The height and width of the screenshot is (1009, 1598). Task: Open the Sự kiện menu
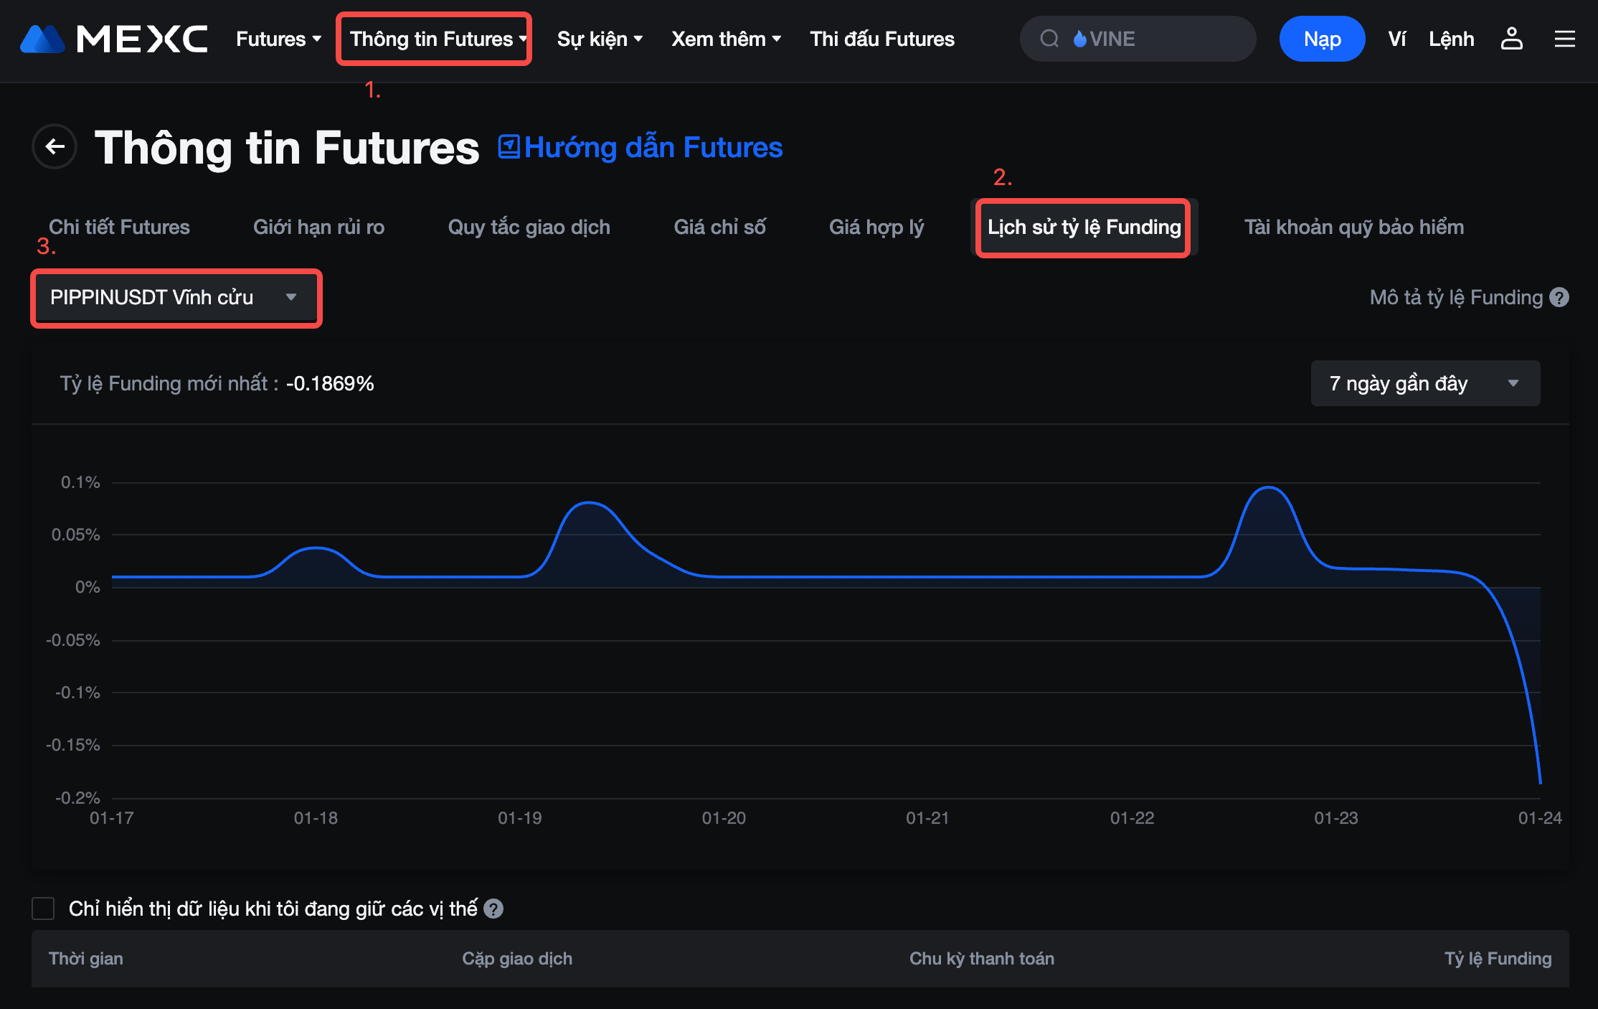(600, 39)
